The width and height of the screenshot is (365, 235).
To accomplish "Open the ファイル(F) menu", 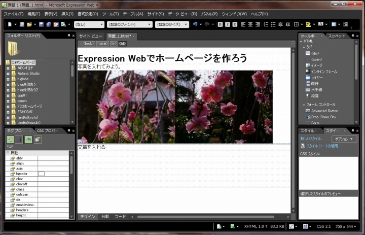I will pyautogui.click(x=14, y=14).
